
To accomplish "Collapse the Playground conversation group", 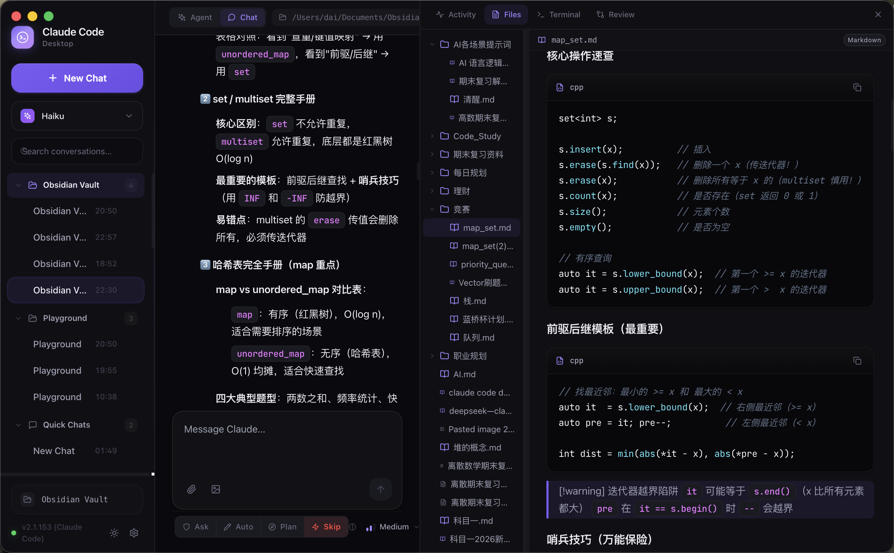I will pos(18,318).
